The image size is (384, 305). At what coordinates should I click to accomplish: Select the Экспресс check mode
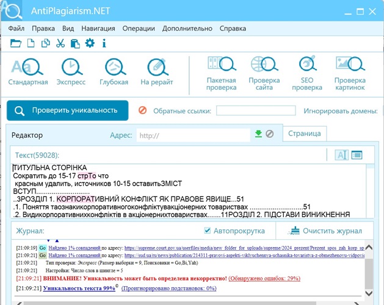tap(71, 71)
